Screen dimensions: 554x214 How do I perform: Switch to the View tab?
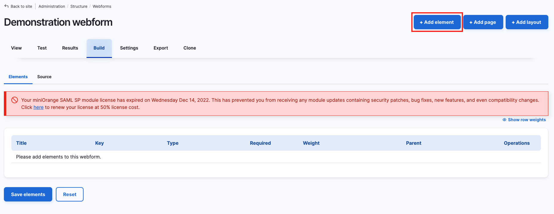pyautogui.click(x=16, y=48)
